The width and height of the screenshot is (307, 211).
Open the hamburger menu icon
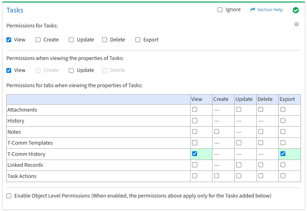point(296,24)
